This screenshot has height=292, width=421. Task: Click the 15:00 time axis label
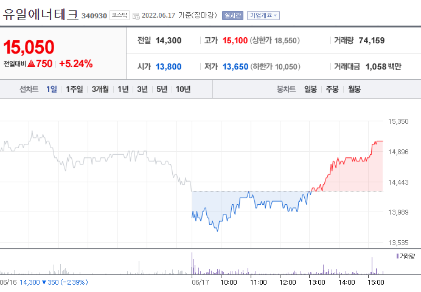(375, 282)
